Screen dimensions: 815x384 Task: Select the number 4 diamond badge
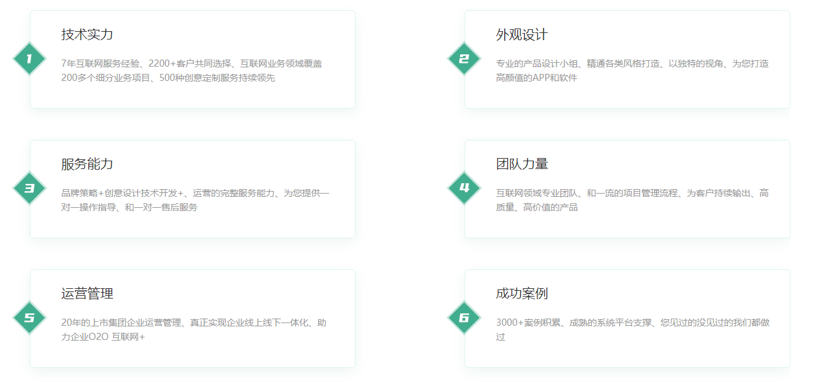[x=464, y=188]
